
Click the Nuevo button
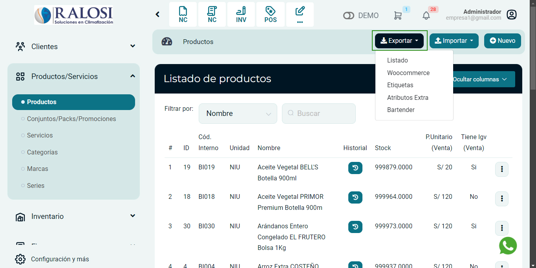502,41
